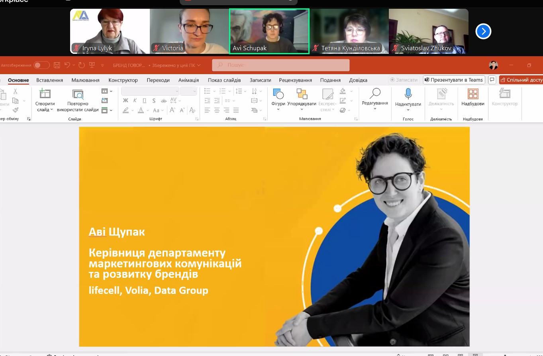Click the Пошук search field
This screenshot has height=356, width=543.
(281, 65)
